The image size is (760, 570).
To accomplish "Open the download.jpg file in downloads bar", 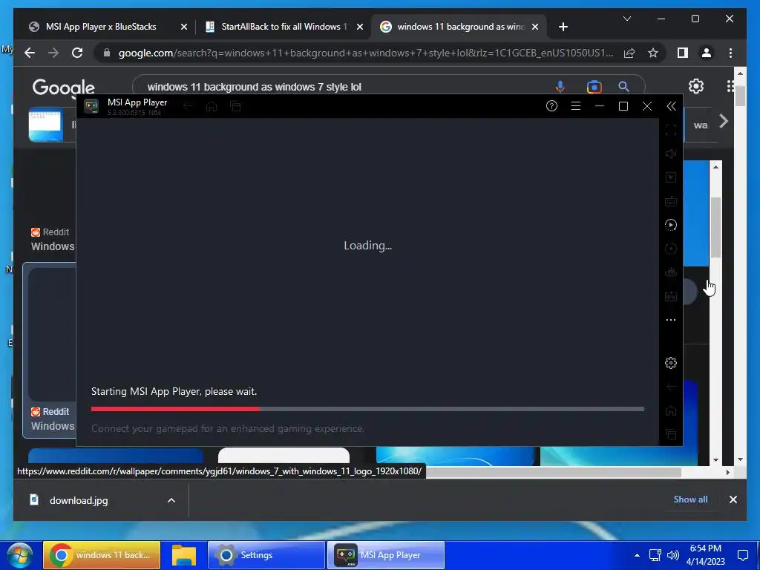I will pyautogui.click(x=78, y=500).
